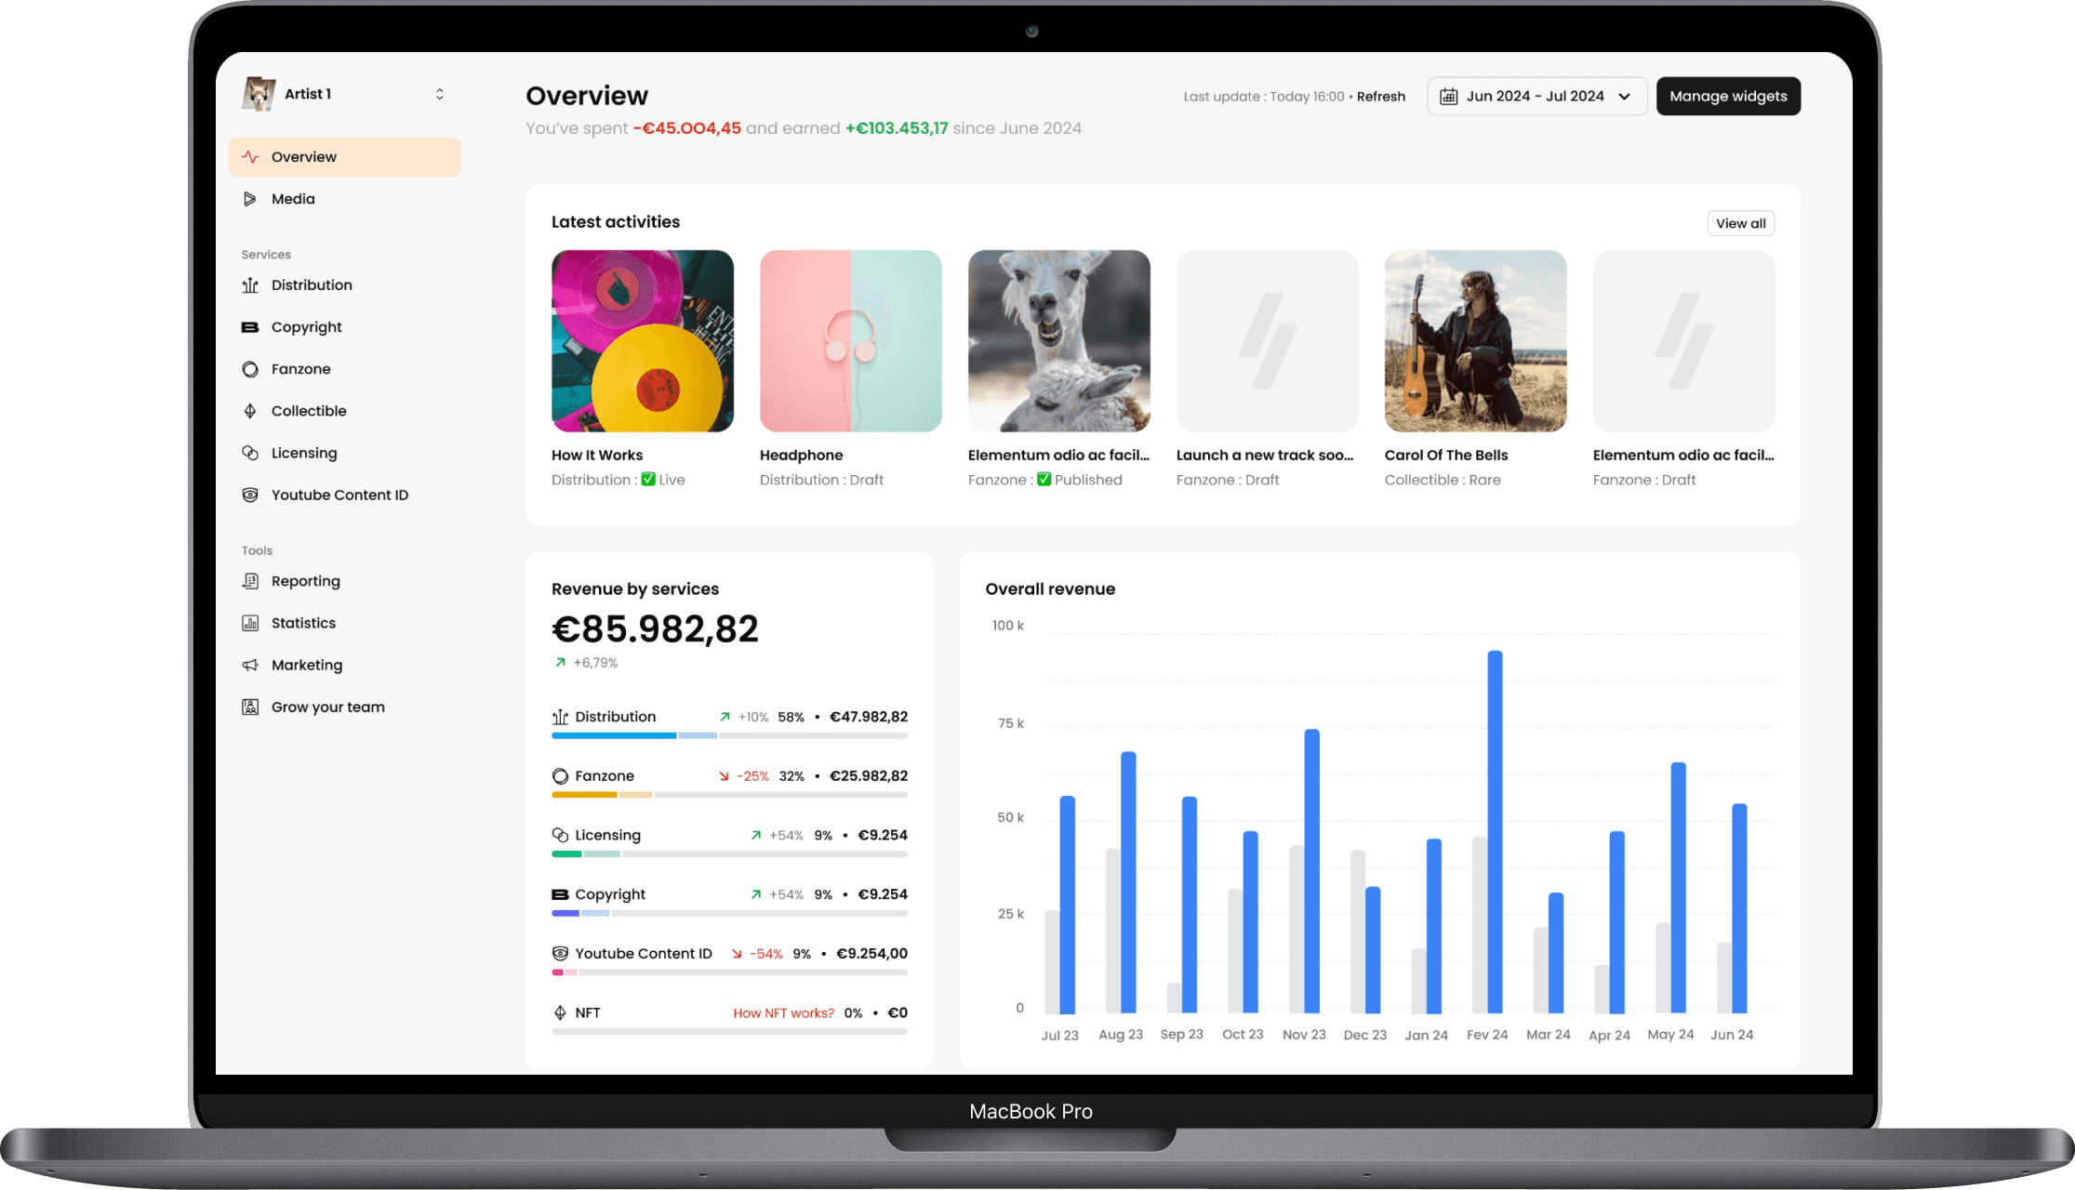
Task: Click the green Live status checkmark
Action: click(648, 480)
